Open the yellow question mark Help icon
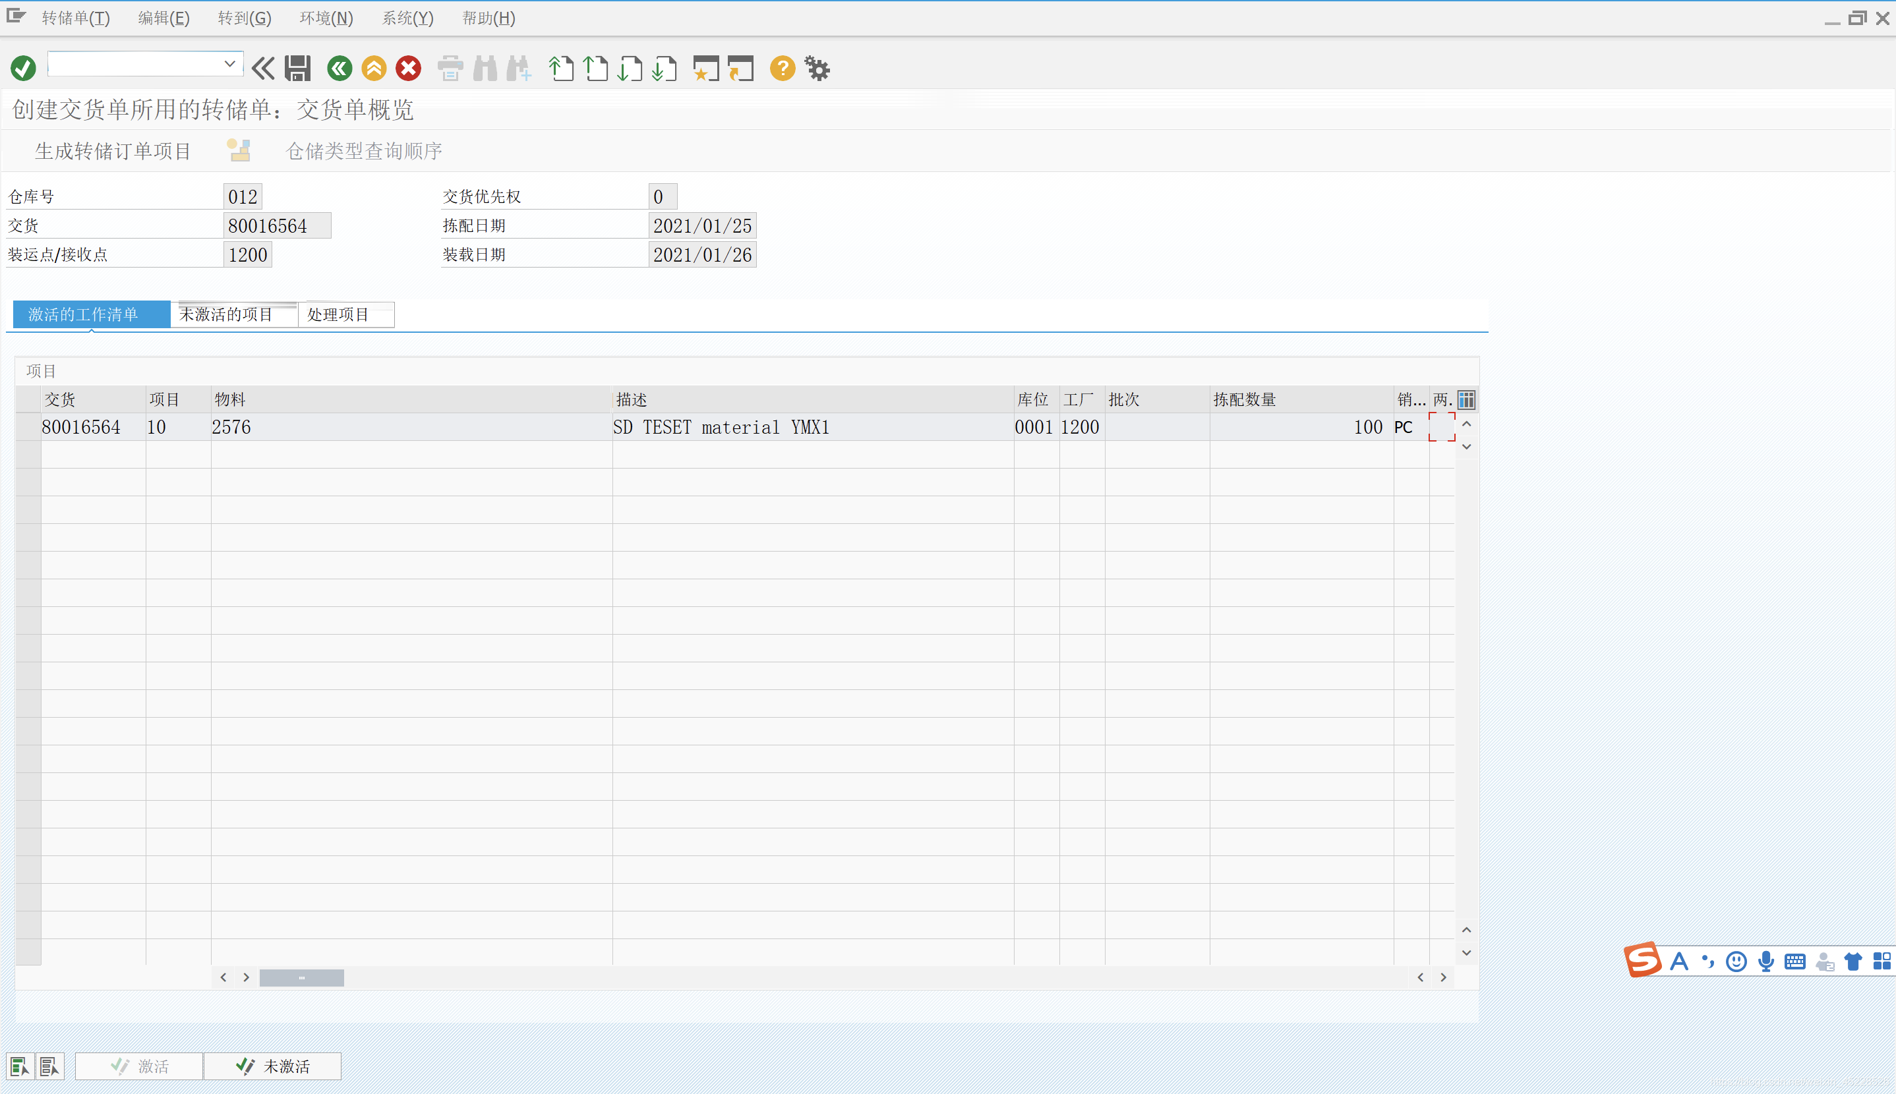This screenshot has height=1094, width=1896. (x=783, y=69)
